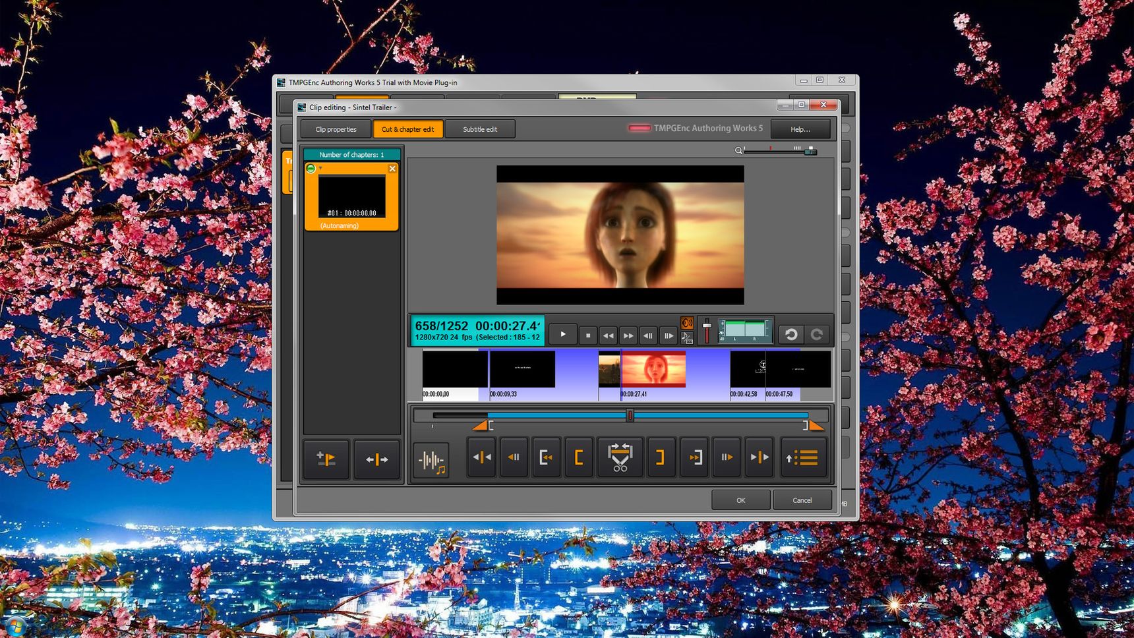Click the (Autonaming) chapter label
1134x638 pixels.
(x=340, y=225)
